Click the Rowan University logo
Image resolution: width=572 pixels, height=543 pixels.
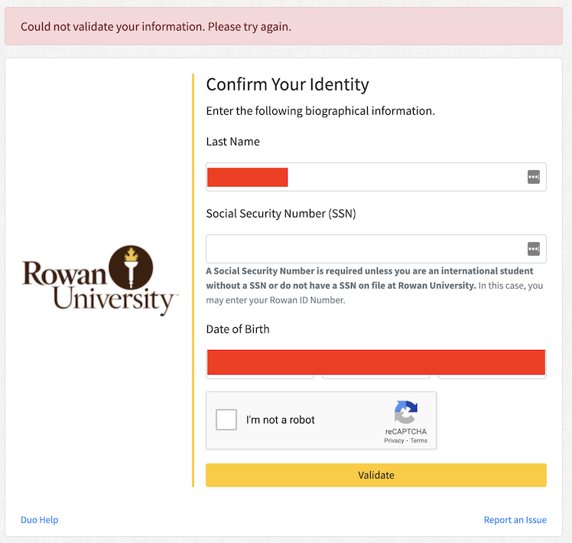point(100,280)
